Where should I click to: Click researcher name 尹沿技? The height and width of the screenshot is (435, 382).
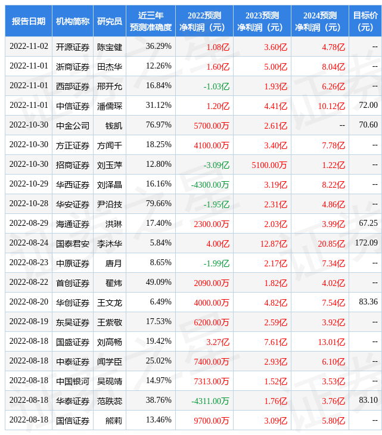(x=110, y=204)
